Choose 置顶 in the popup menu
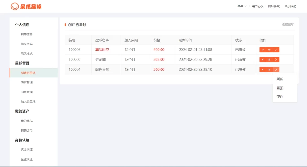Viewport: 307px width, 167px height. click(280, 88)
